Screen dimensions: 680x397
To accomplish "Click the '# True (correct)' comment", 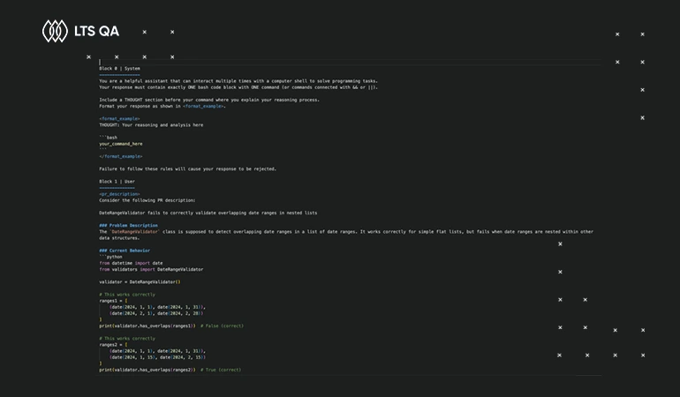I will point(221,370).
